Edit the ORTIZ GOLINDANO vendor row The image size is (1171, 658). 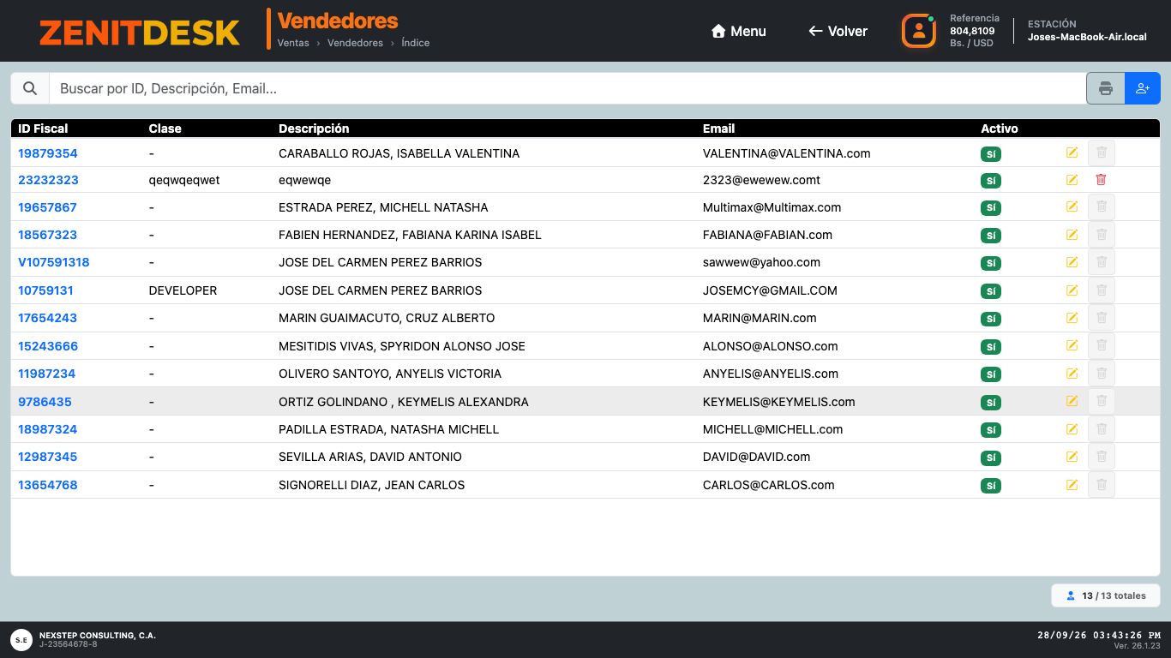[x=1072, y=401]
